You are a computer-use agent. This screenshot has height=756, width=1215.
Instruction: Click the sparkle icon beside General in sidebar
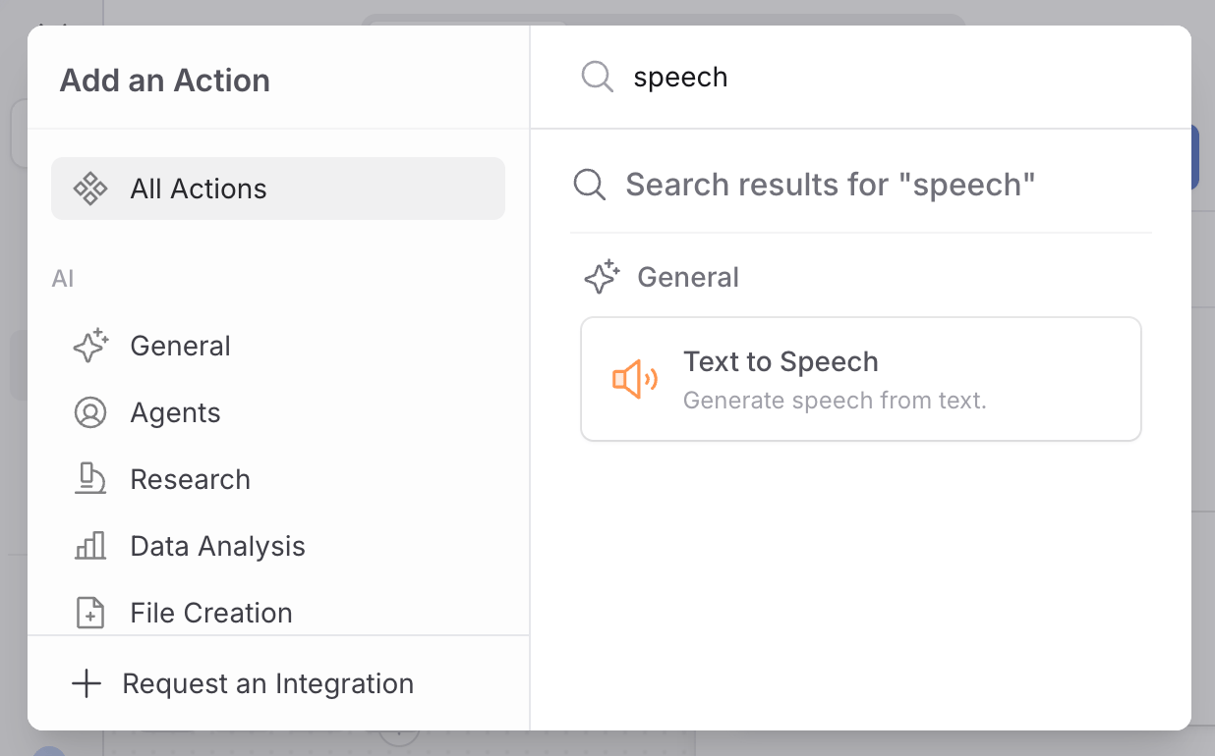[x=90, y=346]
